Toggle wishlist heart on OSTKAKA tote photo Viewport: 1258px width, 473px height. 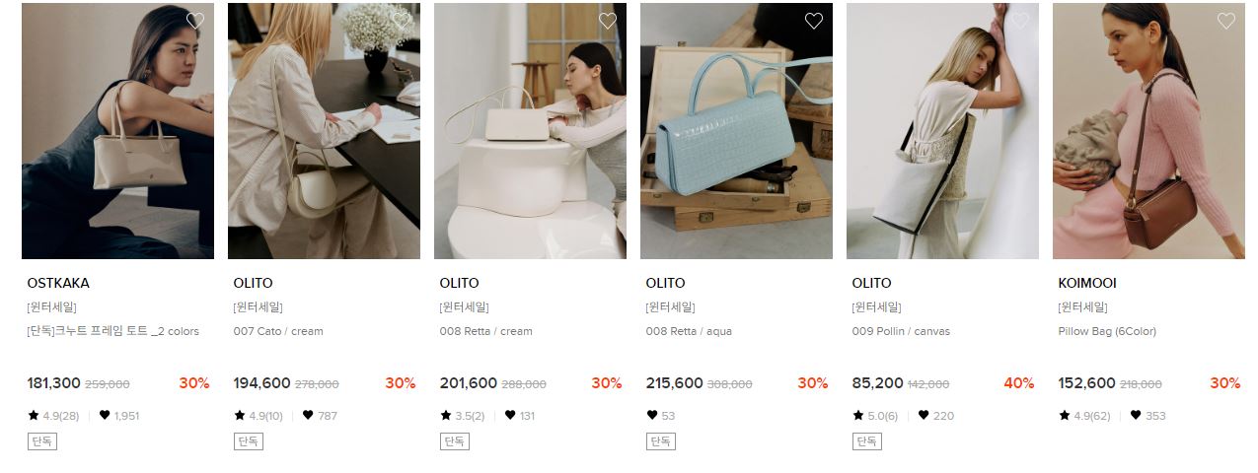pos(195,21)
